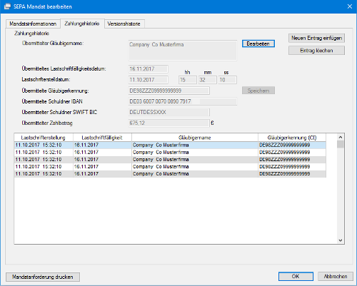Cancel with the Abbrechen button
Screen dimensions: 357x286
coord(336,276)
